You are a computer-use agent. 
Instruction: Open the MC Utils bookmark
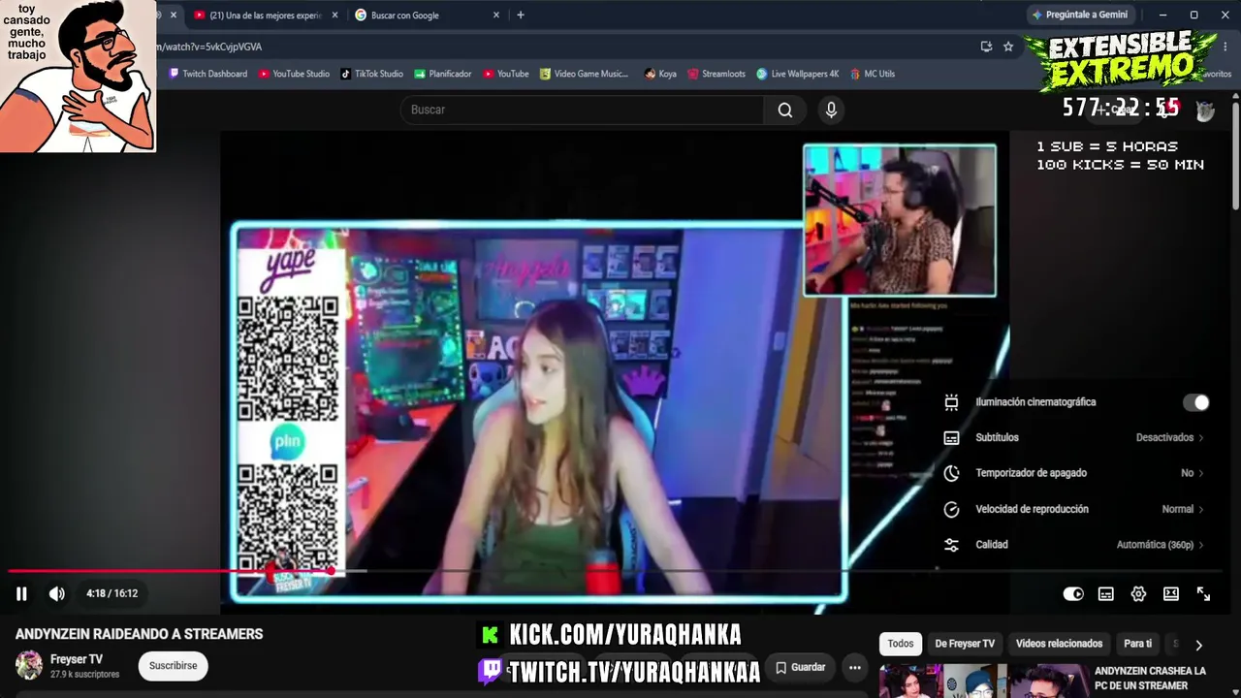pos(873,74)
